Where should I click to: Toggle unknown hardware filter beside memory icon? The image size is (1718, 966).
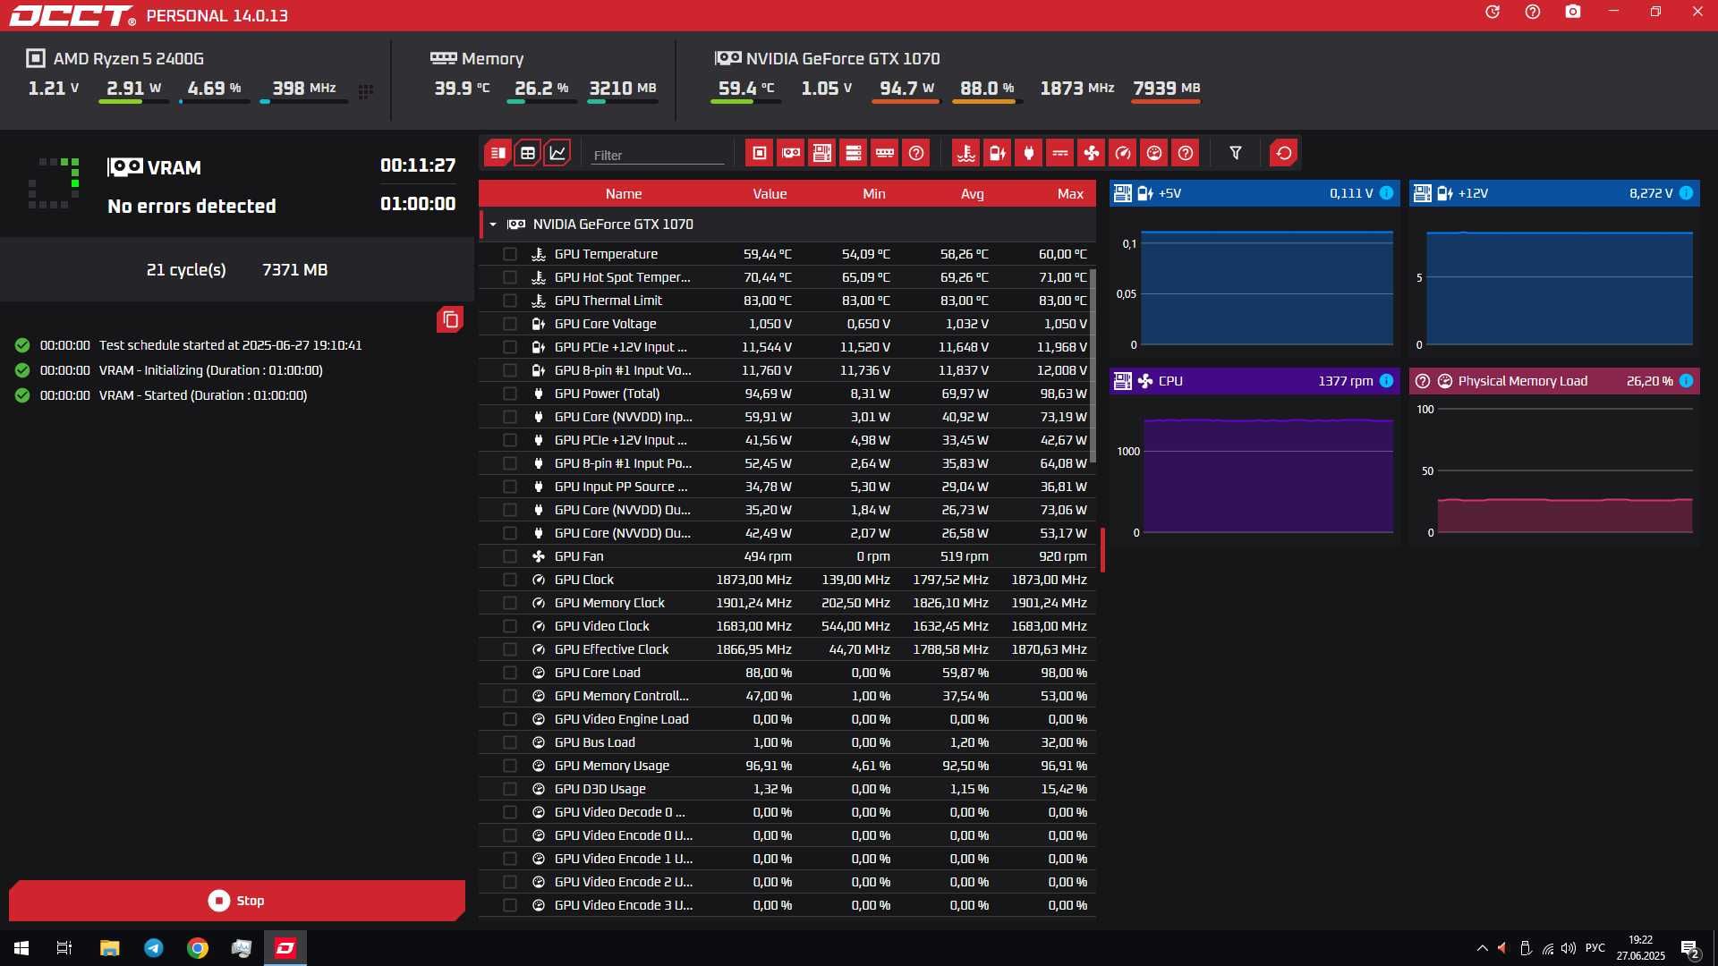coord(916,153)
